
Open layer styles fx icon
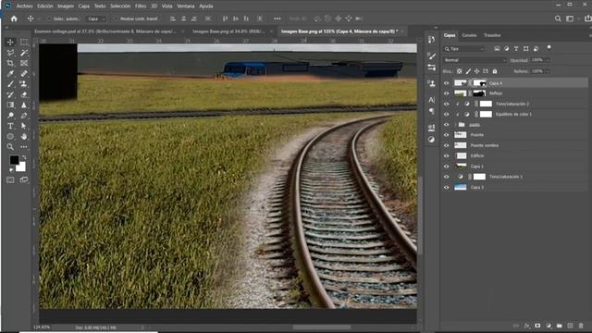526,326
